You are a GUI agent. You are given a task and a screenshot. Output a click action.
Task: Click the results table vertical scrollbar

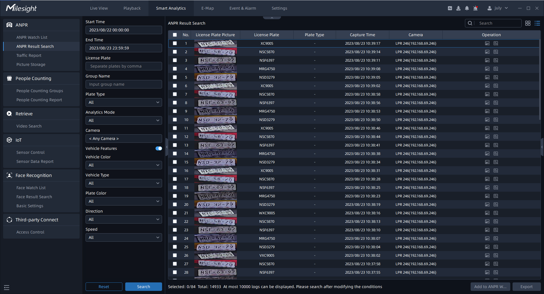(x=540, y=79)
